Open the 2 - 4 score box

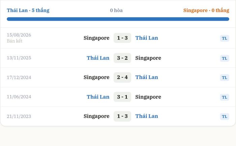tap(122, 77)
